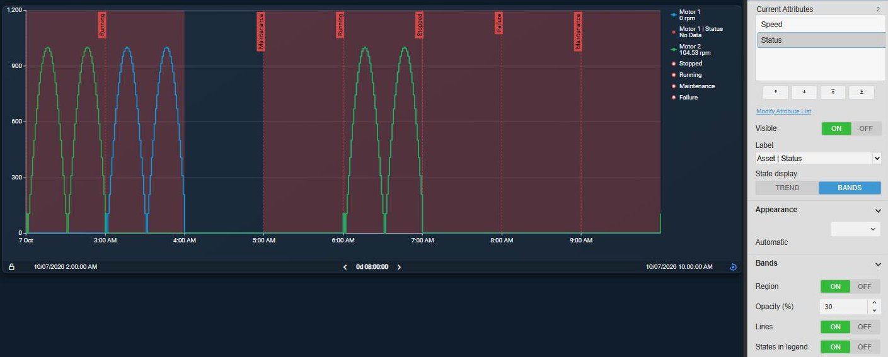Click the Stopped state legend marker
Image resolution: width=888 pixels, height=357 pixels.
[674, 64]
